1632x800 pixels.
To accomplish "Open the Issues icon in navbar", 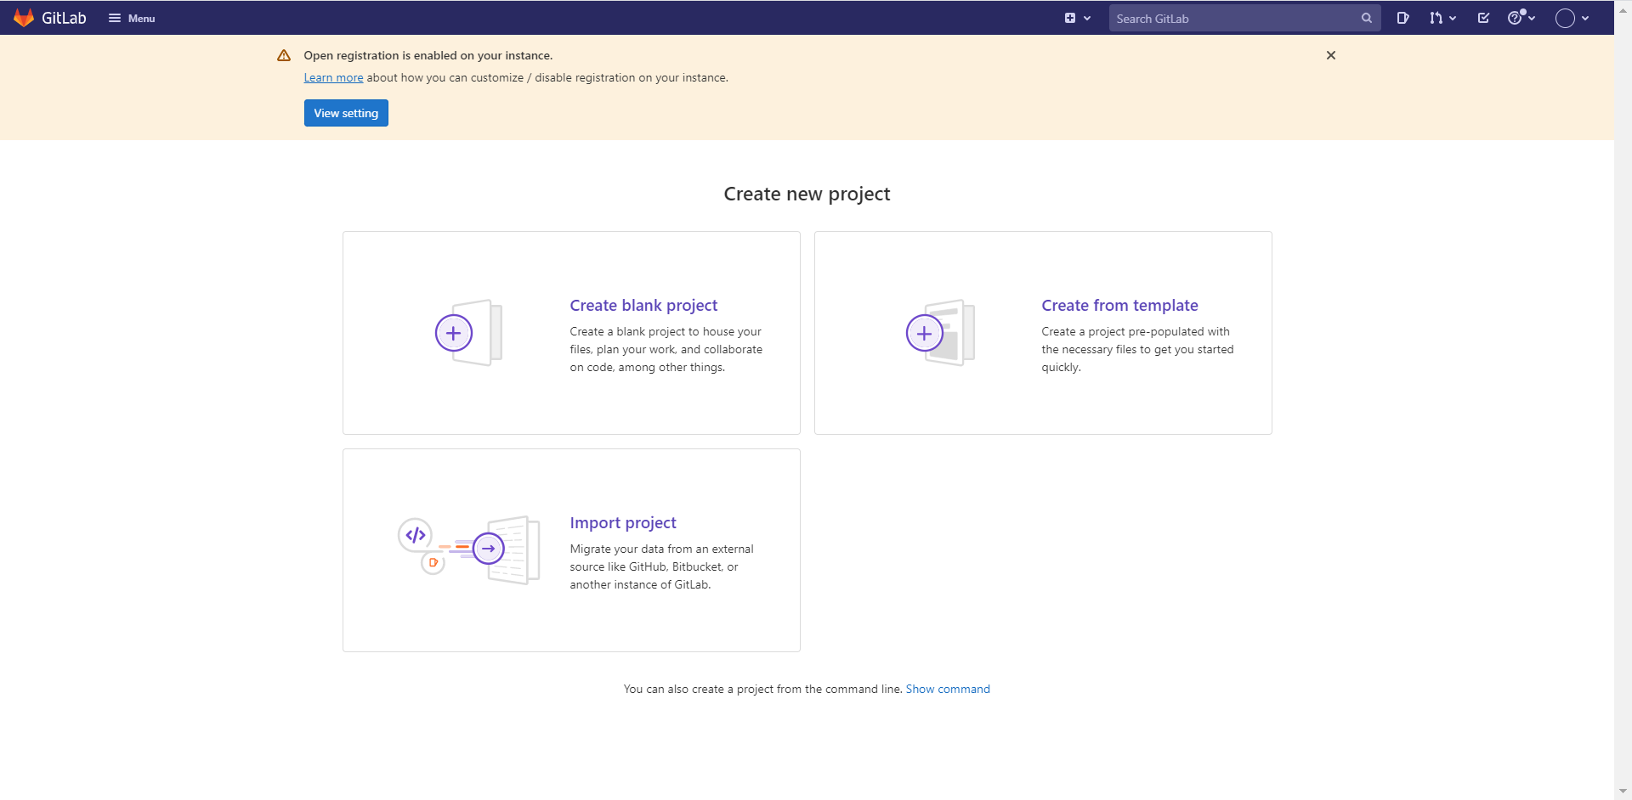I will tap(1402, 18).
